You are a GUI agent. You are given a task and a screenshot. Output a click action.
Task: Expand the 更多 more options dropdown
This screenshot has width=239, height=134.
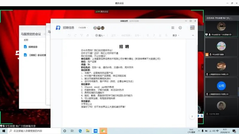point(176,35)
